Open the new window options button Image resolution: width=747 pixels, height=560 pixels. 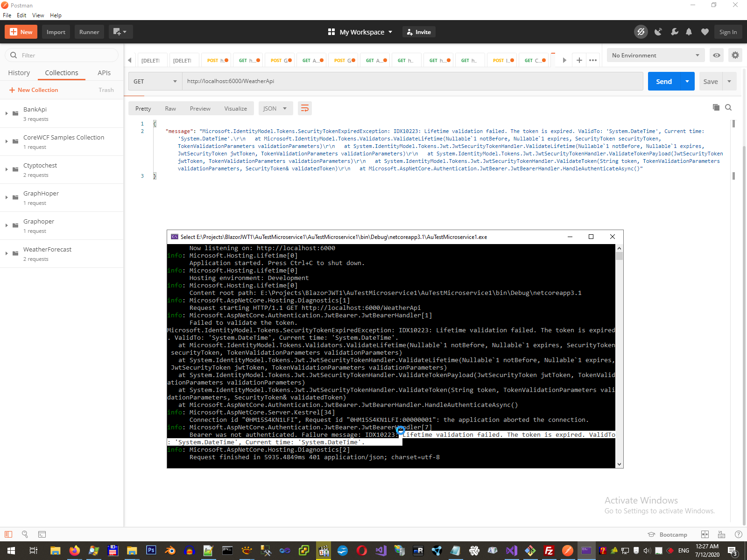(x=120, y=32)
